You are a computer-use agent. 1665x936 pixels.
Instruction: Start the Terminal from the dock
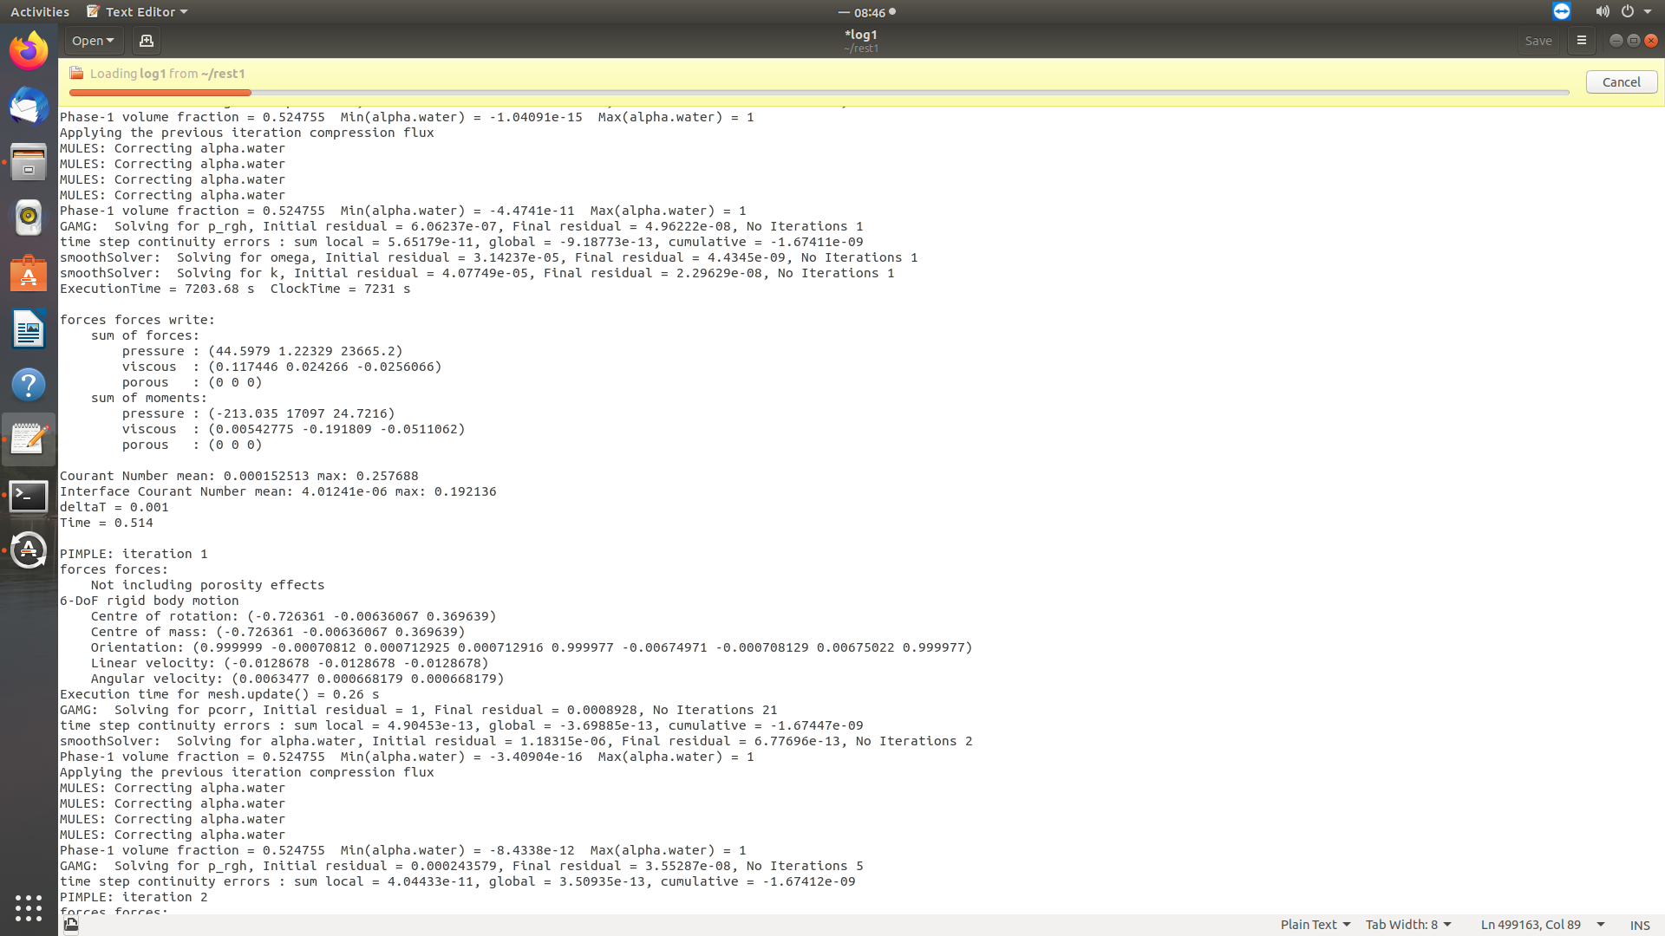click(29, 497)
